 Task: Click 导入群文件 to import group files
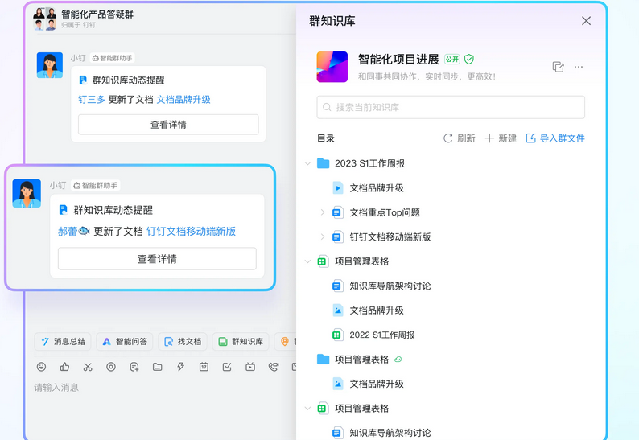pyautogui.click(x=555, y=138)
